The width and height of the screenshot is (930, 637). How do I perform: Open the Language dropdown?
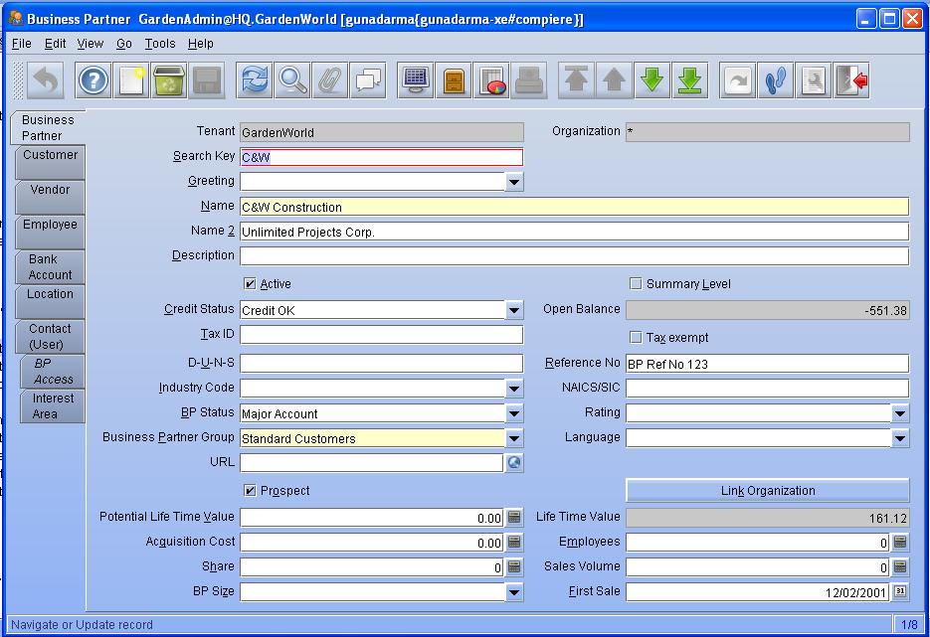(900, 438)
